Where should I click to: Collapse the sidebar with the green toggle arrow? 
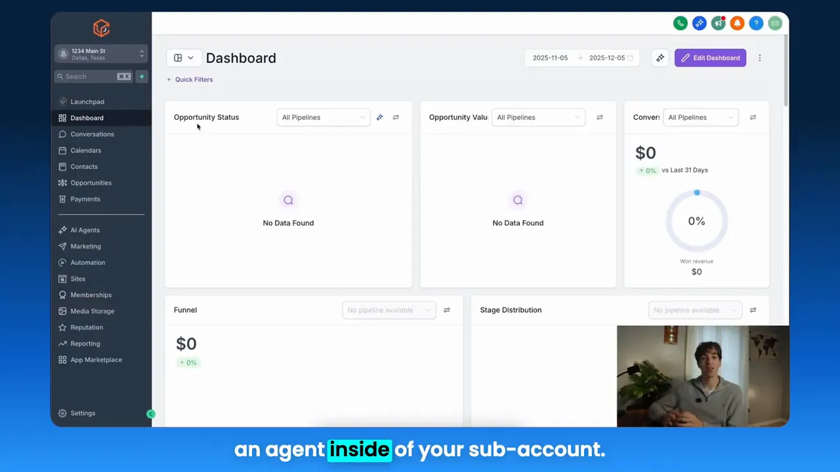click(x=151, y=414)
